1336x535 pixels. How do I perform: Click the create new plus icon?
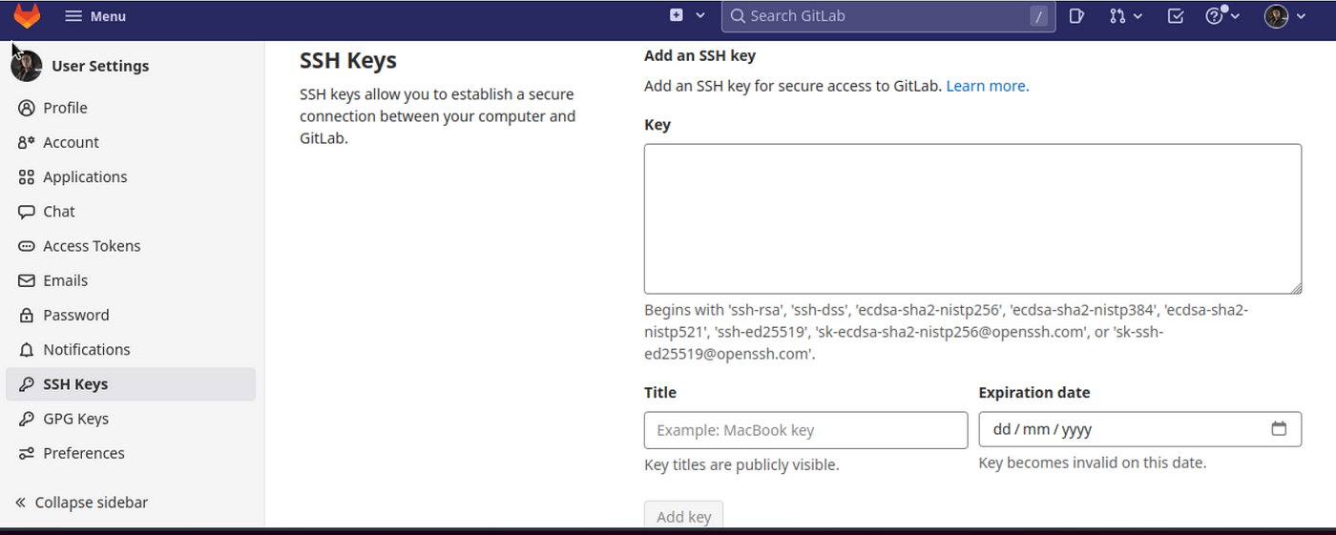click(677, 15)
